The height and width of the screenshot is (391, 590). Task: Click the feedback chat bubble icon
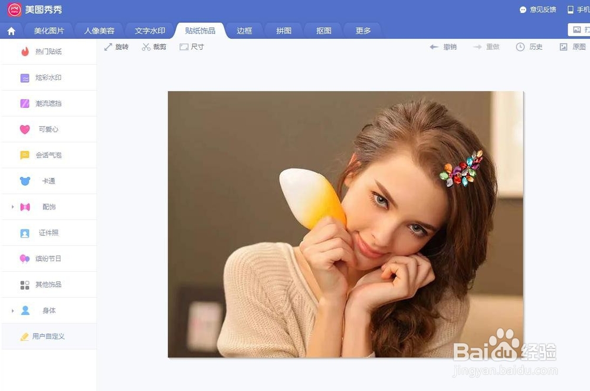(523, 10)
